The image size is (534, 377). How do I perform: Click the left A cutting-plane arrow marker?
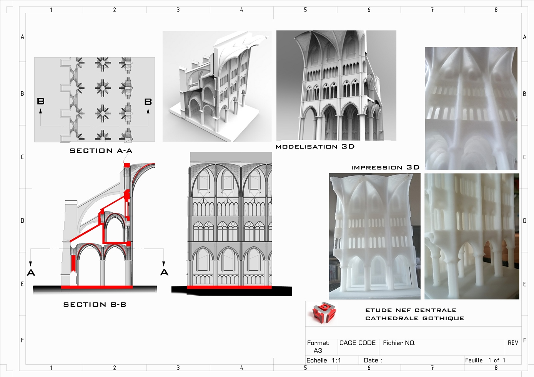click(x=31, y=270)
